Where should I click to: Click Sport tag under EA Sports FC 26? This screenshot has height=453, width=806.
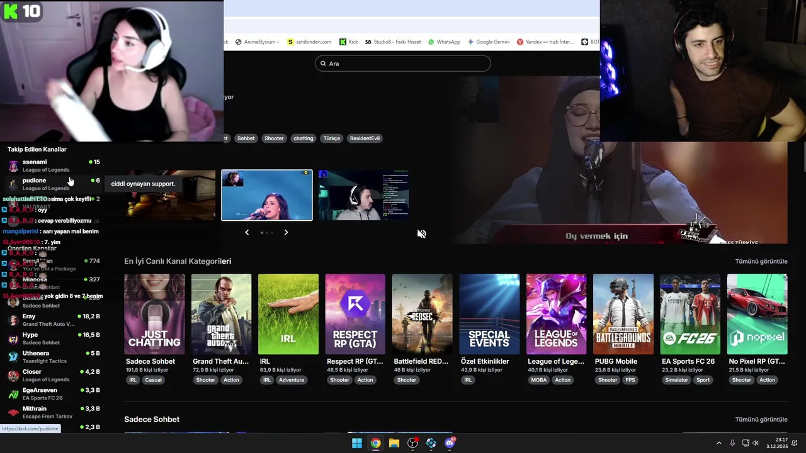tap(703, 380)
